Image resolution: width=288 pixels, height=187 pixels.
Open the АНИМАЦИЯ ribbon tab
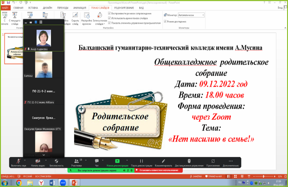[79, 8]
